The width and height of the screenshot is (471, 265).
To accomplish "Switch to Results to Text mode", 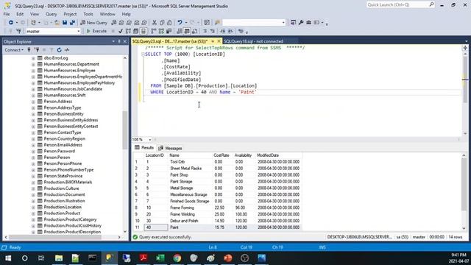I will [180, 31].
